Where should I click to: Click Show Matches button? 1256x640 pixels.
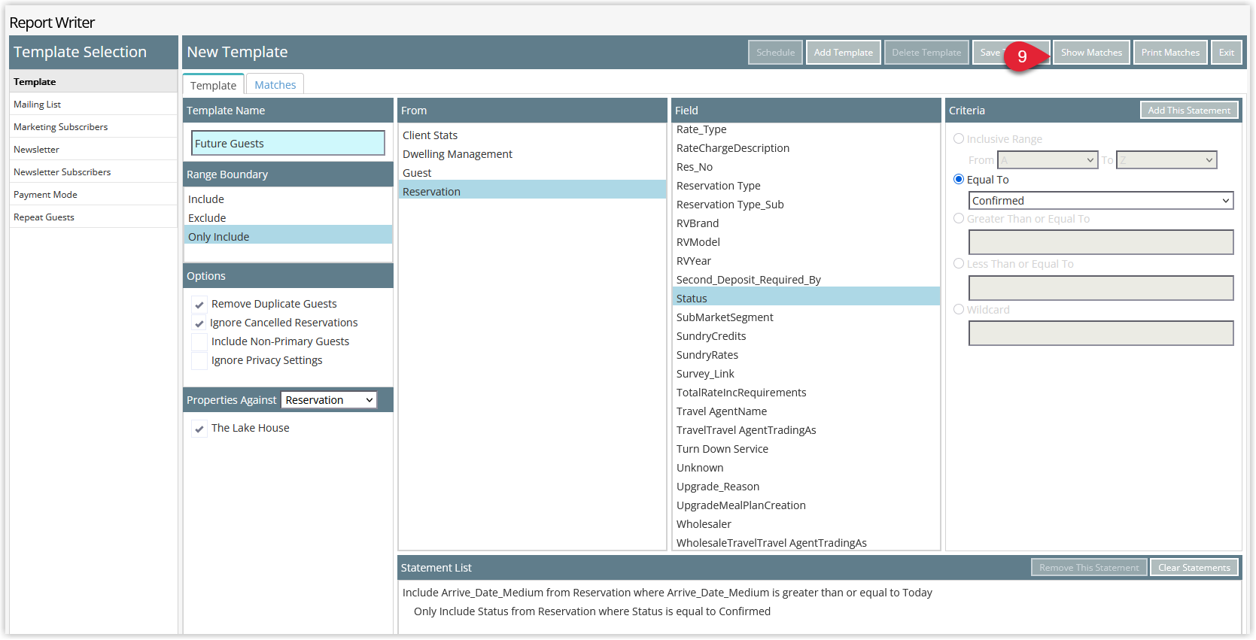coord(1091,53)
